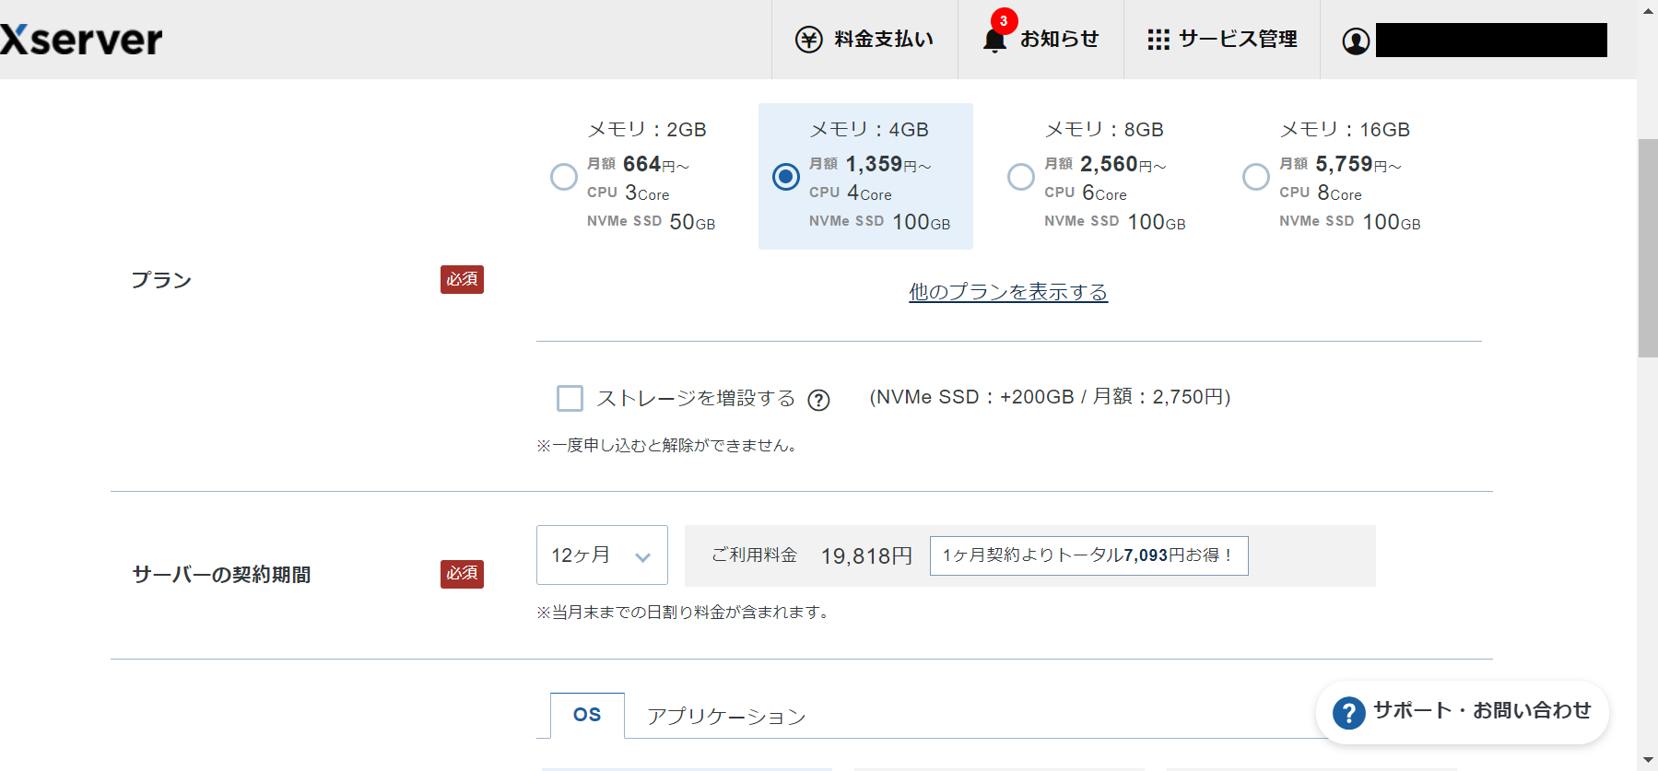The width and height of the screenshot is (1658, 771).
Task: Click the scrollbar down arrow
Action: [1648, 761]
